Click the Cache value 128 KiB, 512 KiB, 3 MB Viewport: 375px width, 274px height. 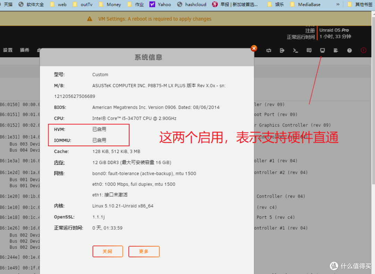coord(116,151)
